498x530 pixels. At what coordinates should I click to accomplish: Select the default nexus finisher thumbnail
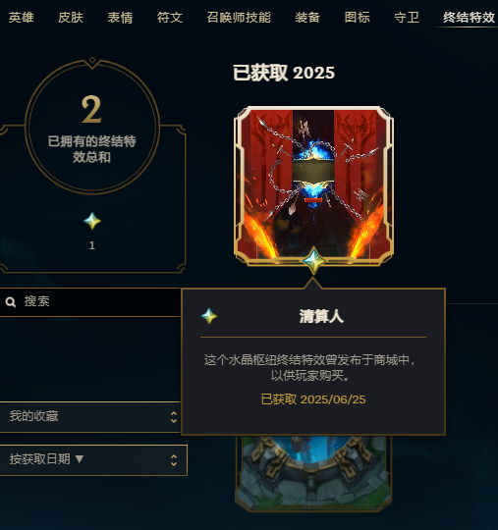coord(313,473)
